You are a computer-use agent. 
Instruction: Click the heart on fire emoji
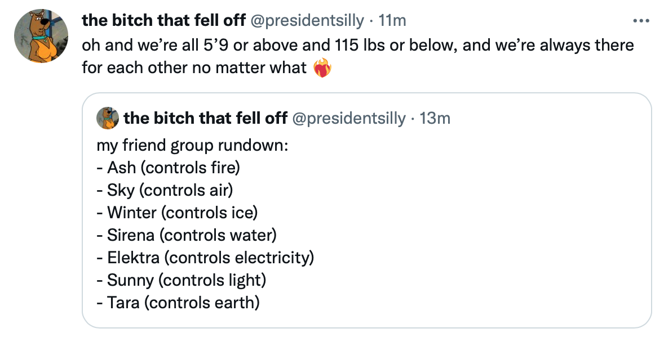tap(322, 68)
